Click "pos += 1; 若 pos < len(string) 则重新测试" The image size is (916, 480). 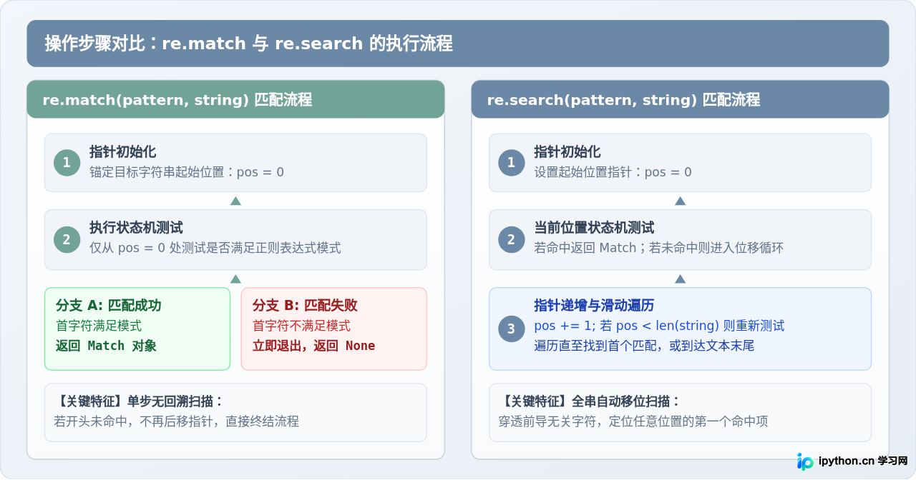659,326
